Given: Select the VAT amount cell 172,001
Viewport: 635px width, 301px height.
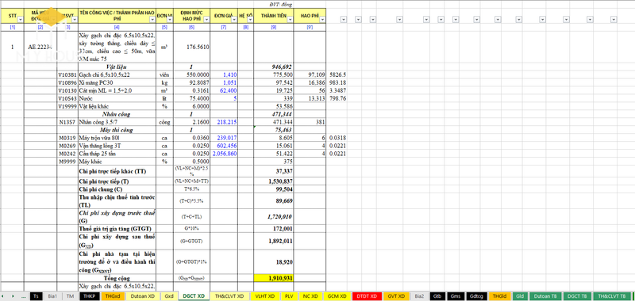Looking at the screenshot, I should point(274,229).
